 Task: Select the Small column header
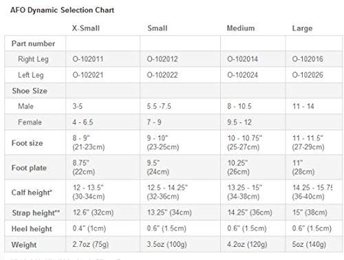158,28
